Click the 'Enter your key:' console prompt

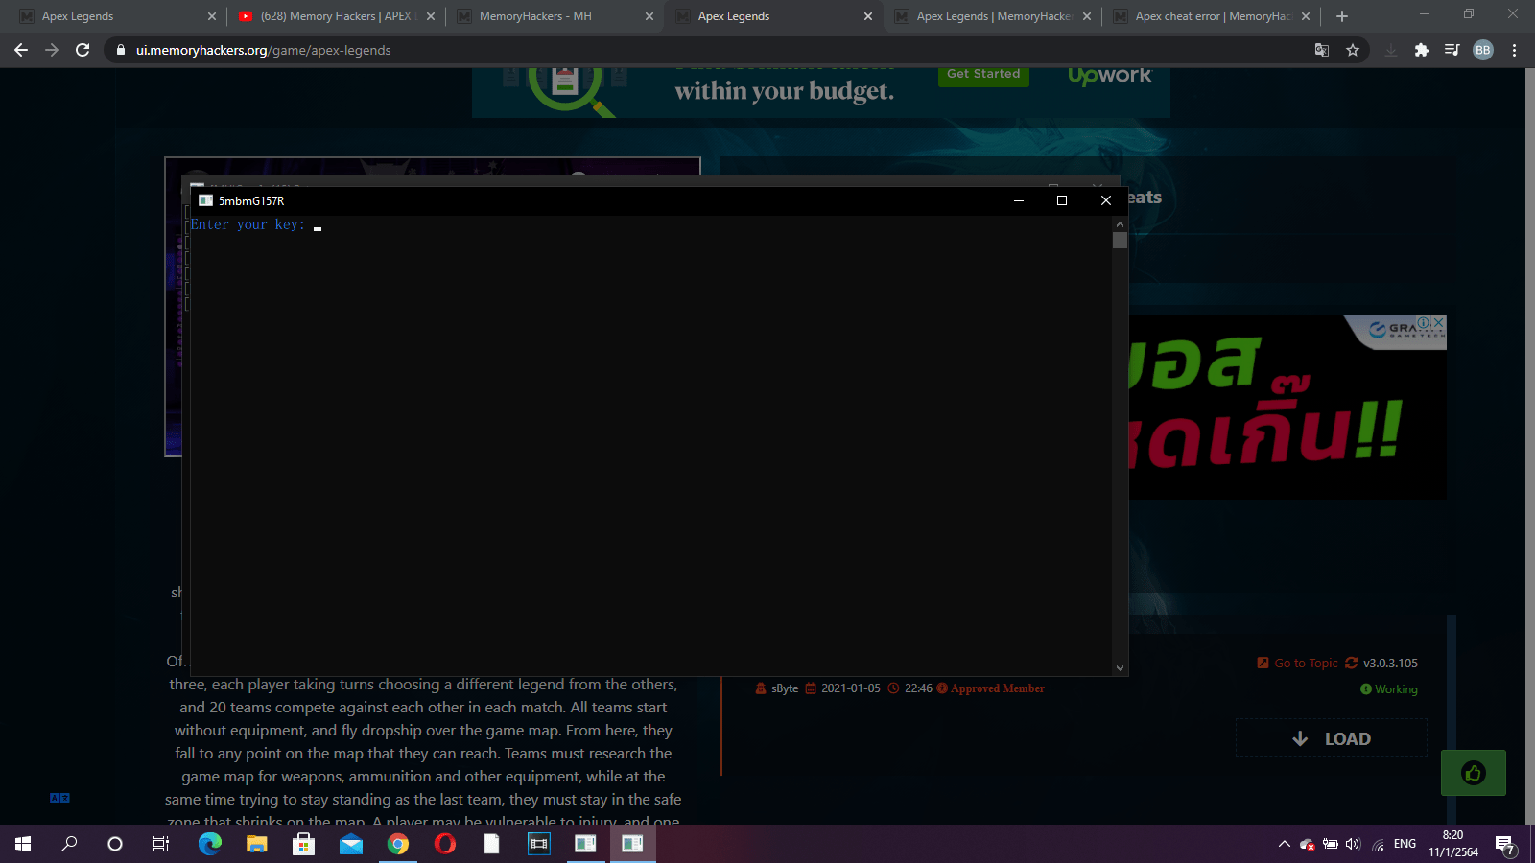click(x=248, y=224)
